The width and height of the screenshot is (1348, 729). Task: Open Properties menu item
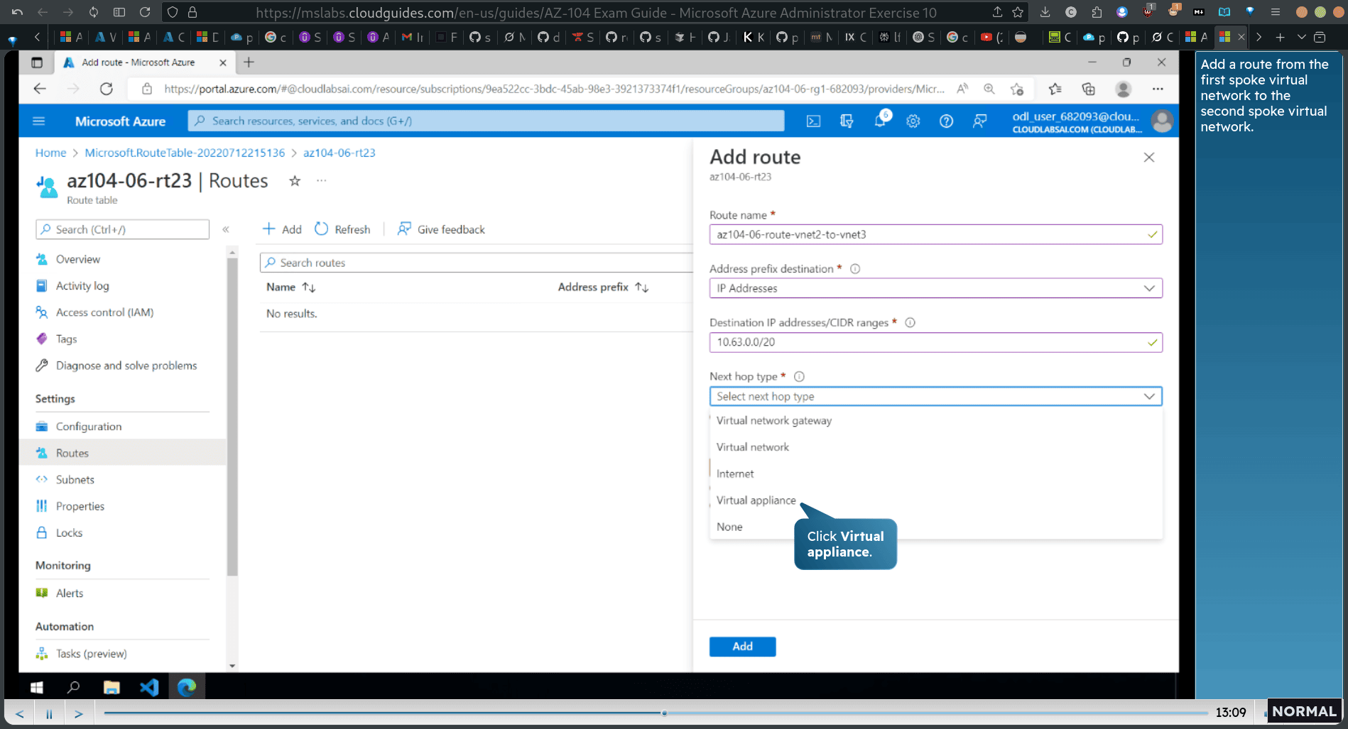coord(80,506)
